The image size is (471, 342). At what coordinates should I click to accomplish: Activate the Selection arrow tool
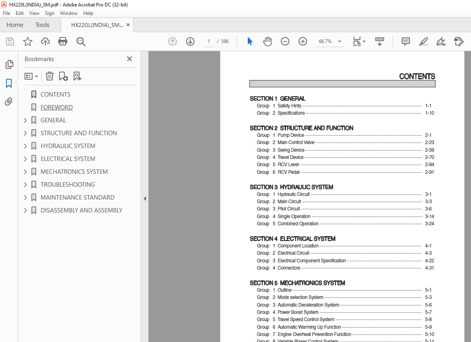250,41
